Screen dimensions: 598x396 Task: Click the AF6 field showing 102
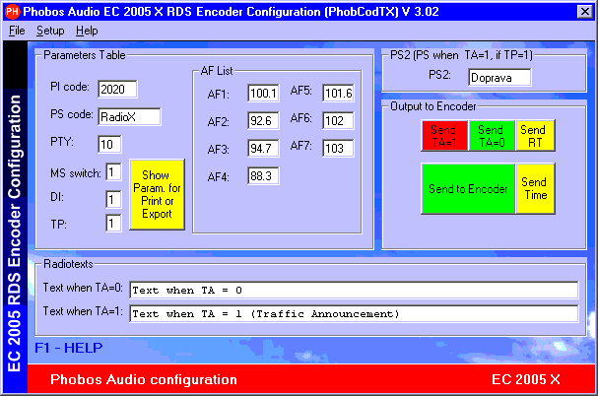[x=338, y=120]
